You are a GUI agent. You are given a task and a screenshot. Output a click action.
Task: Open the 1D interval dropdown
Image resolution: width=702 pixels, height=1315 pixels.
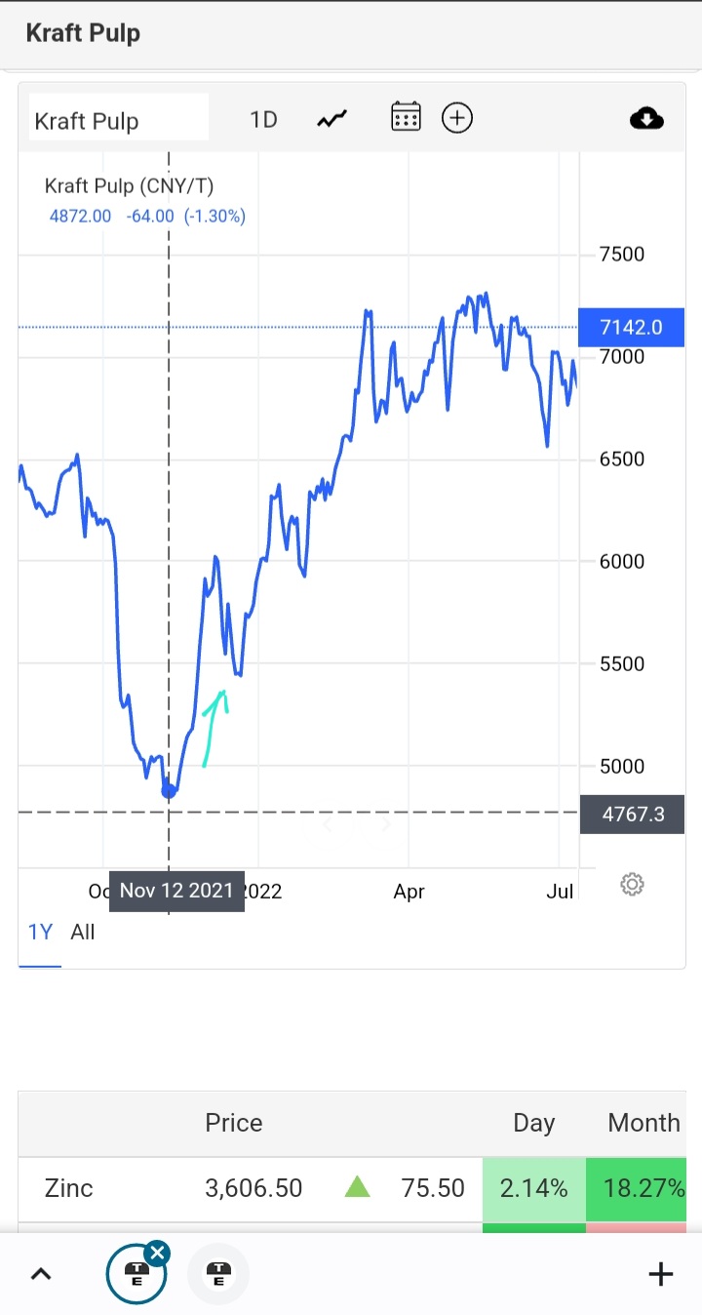(263, 119)
